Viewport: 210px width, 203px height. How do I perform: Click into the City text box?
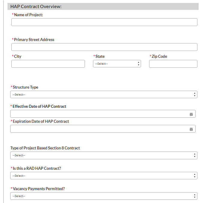[x=48, y=64]
